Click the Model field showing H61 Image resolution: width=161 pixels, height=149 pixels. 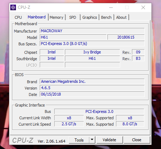point(73,37)
